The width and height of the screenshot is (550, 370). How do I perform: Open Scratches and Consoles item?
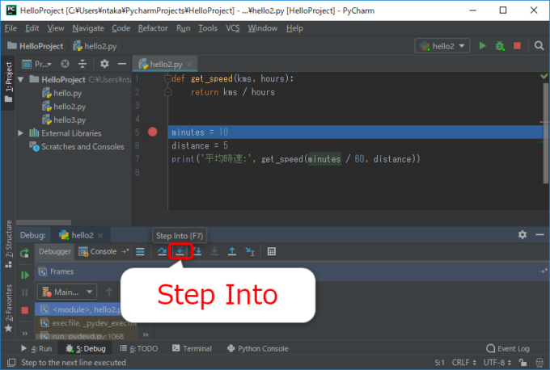[x=77, y=146]
